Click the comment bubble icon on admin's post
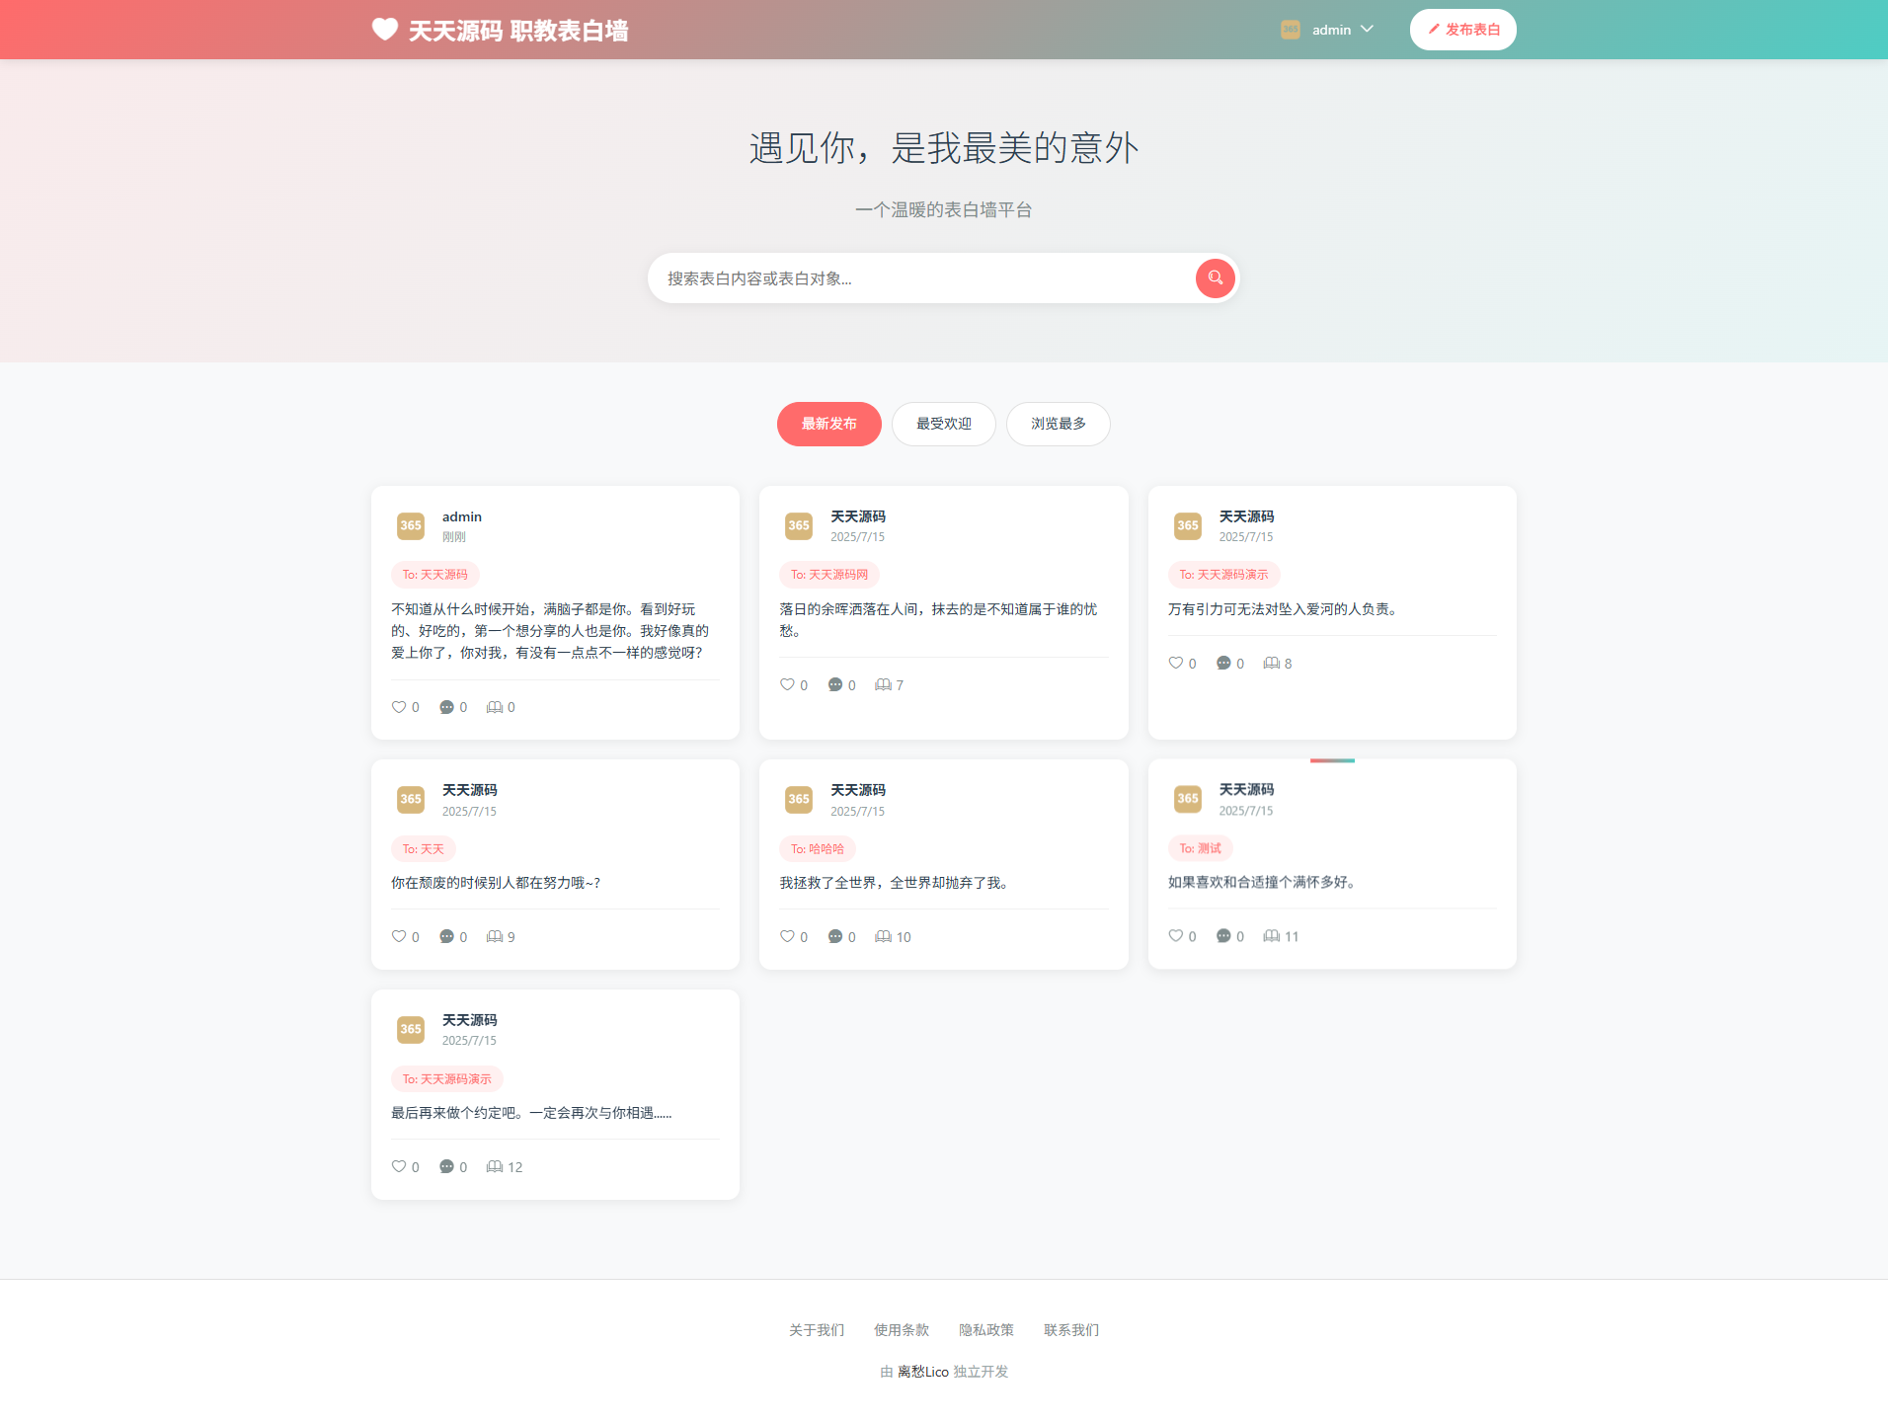 click(446, 706)
